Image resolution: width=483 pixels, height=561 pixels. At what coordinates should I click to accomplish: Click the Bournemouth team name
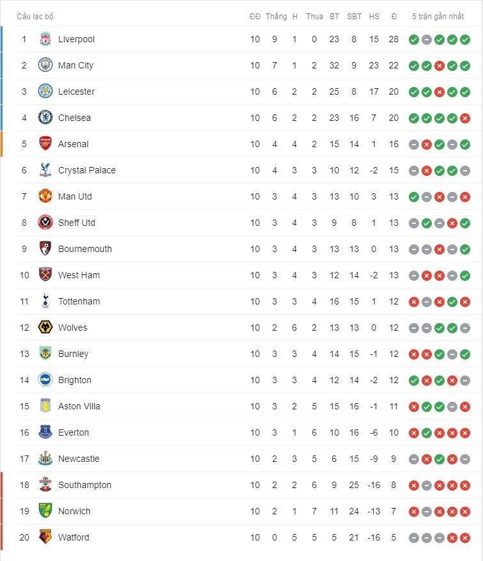pos(85,249)
